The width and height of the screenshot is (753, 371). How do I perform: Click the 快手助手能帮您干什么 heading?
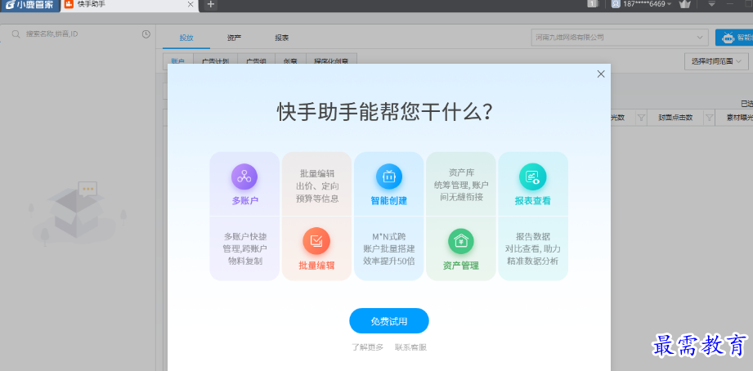coord(384,113)
